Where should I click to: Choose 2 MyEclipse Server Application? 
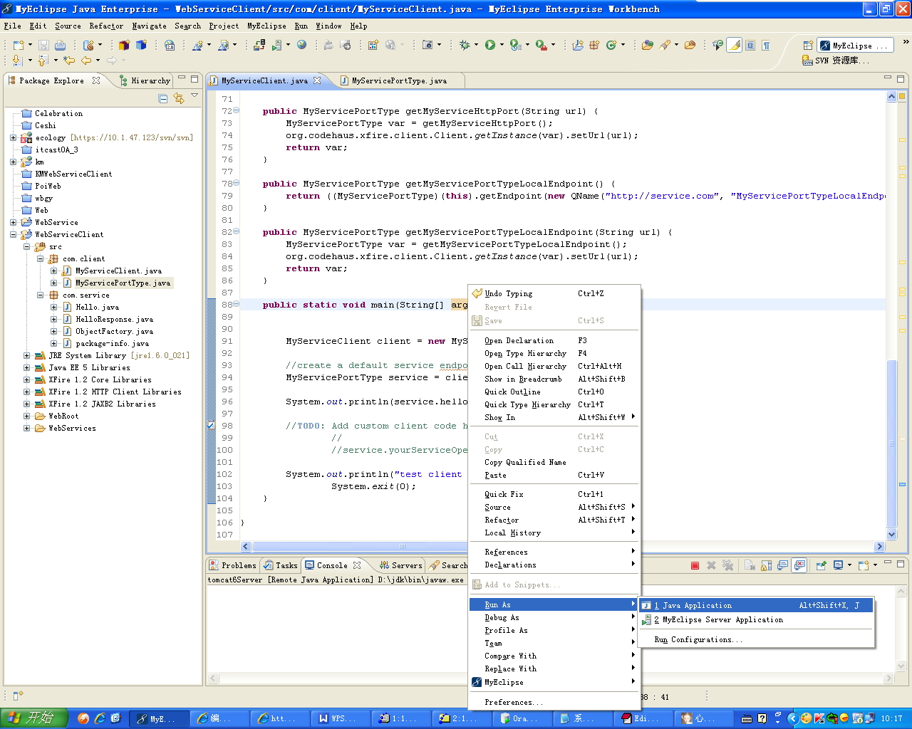(x=757, y=619)
